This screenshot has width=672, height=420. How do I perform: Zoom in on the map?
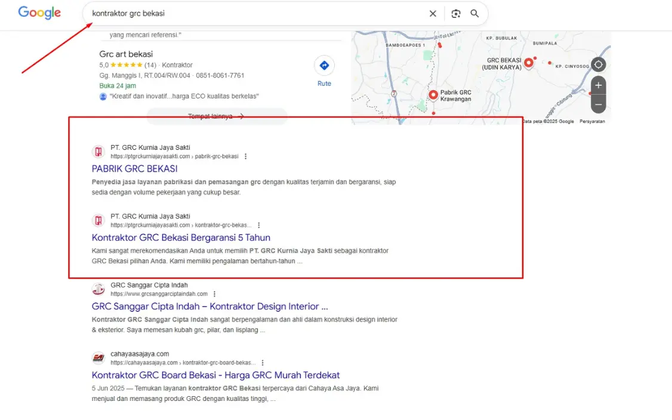(x=598, y=85)
